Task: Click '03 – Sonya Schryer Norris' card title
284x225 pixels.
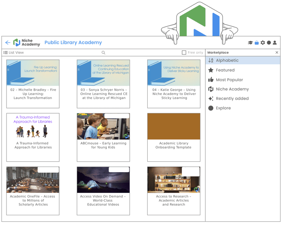Action: [x=104, y=94]
